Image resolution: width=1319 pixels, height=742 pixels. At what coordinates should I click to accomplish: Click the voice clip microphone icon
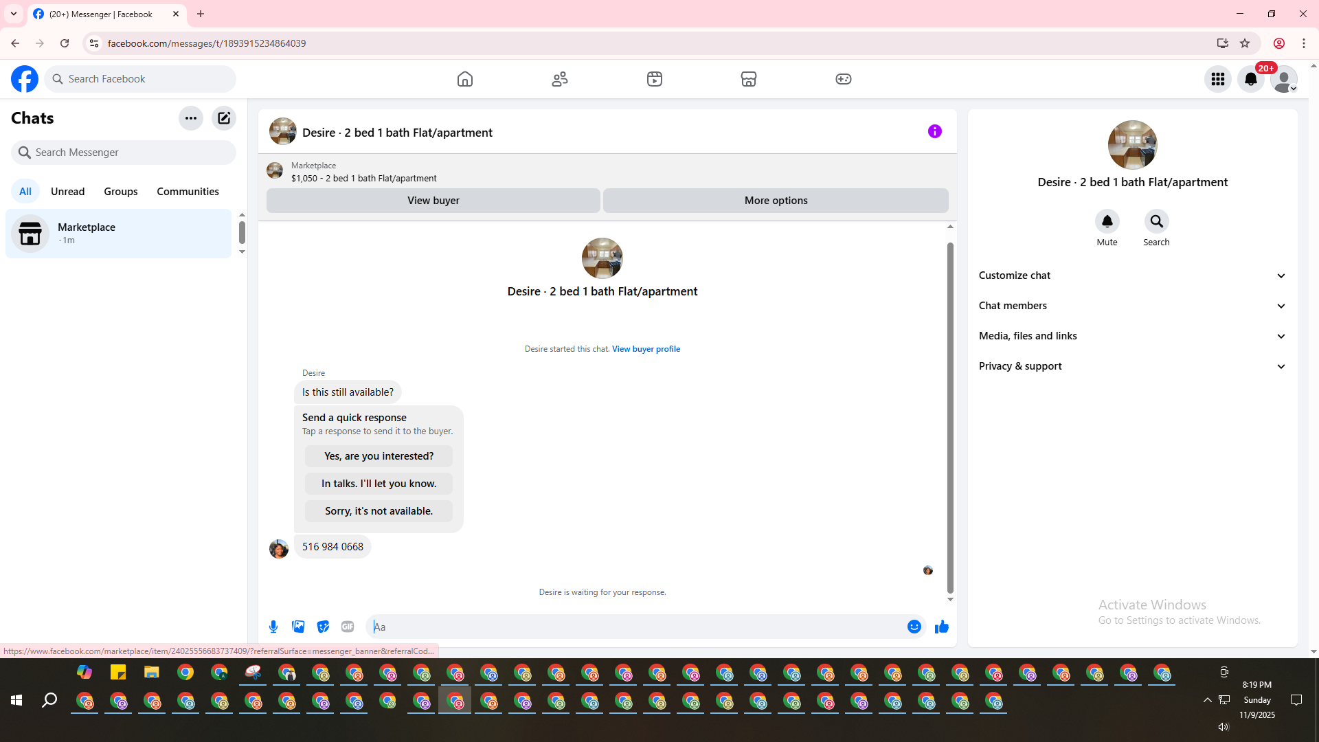point(273,627)
